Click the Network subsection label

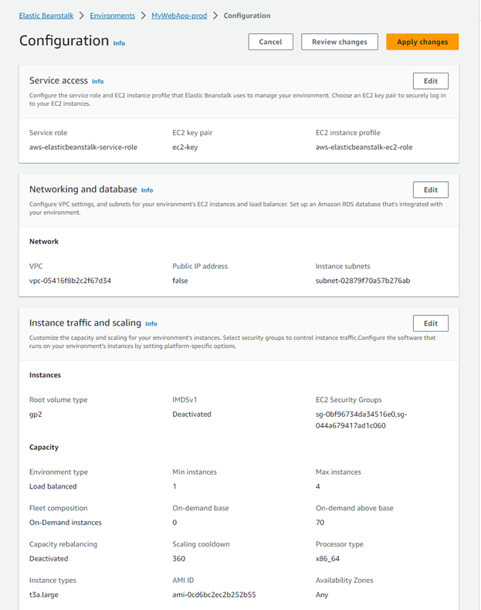[44, 241]
